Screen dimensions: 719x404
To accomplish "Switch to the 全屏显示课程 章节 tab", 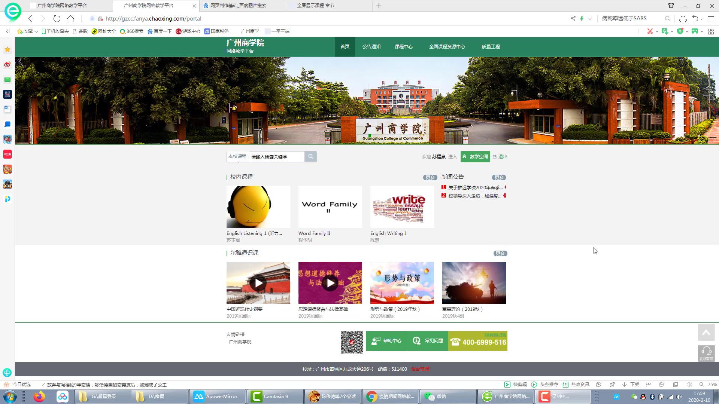I will click(x=315, y=6).
